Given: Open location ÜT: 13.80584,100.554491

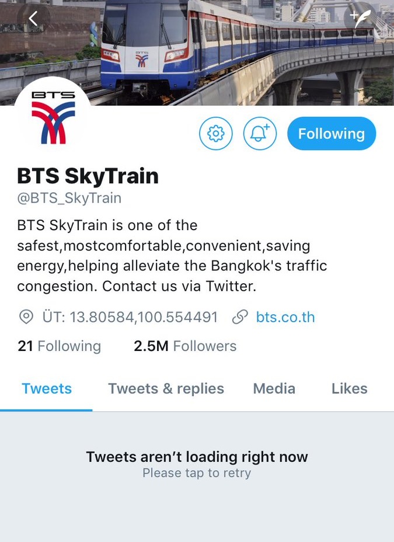Looking at the screenshot, I should 130,317.
